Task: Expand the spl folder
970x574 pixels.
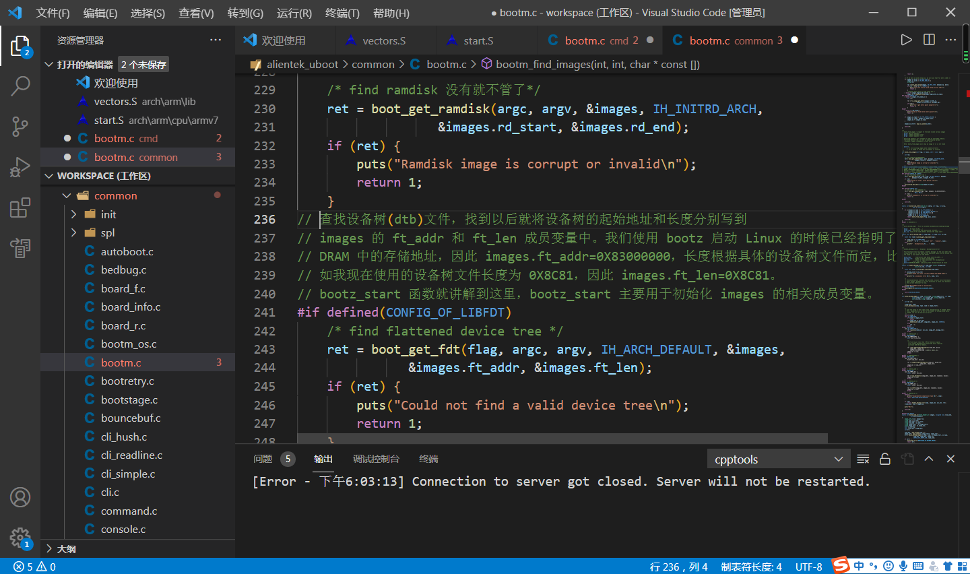Action: pos(73,232)
